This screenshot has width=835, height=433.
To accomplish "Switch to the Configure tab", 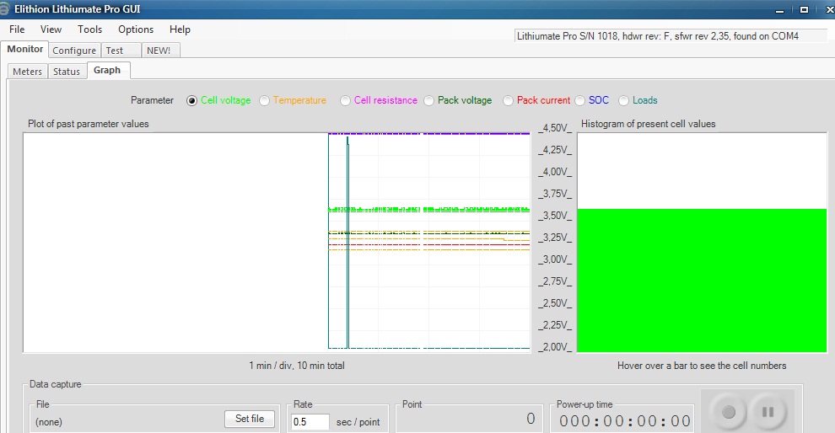I will (74, 51).
